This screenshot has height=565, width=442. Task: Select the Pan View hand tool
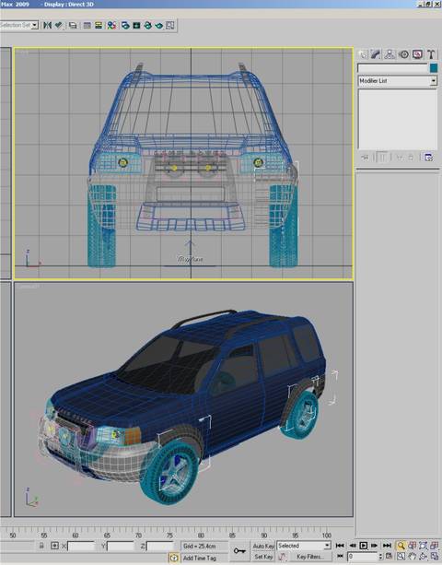[x=413, y=557]
